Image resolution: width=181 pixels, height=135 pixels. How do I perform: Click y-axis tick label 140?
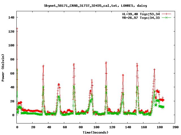(11, 17)
